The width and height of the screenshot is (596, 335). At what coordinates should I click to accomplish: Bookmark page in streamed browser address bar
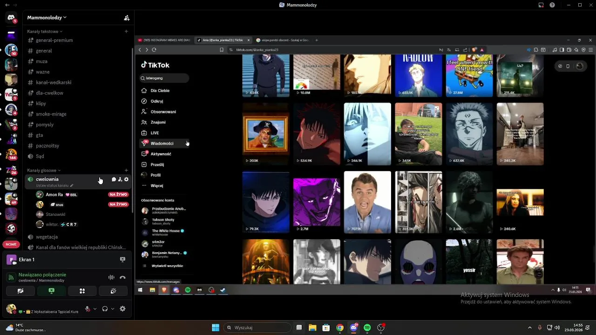point(222,50)
